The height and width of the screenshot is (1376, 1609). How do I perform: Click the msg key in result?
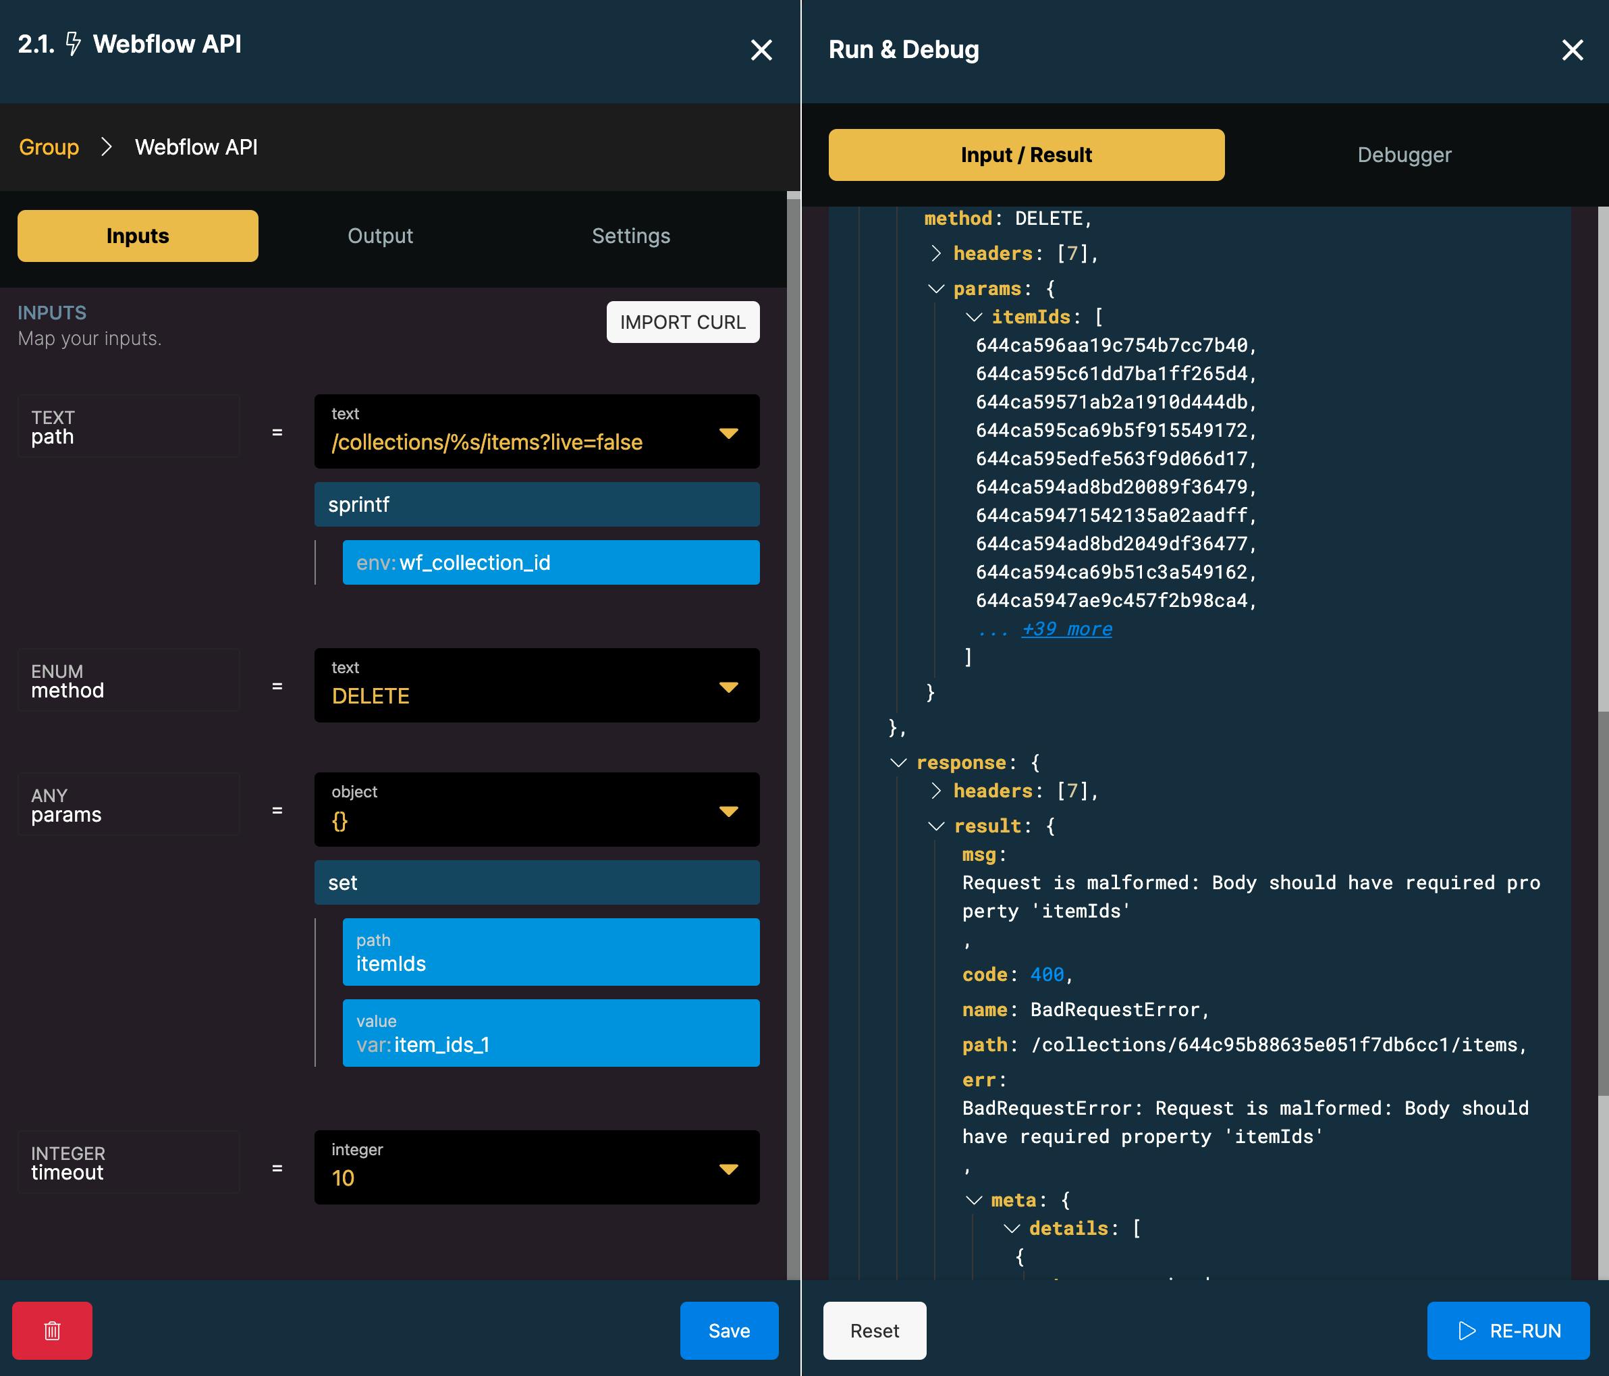point(979,855)
